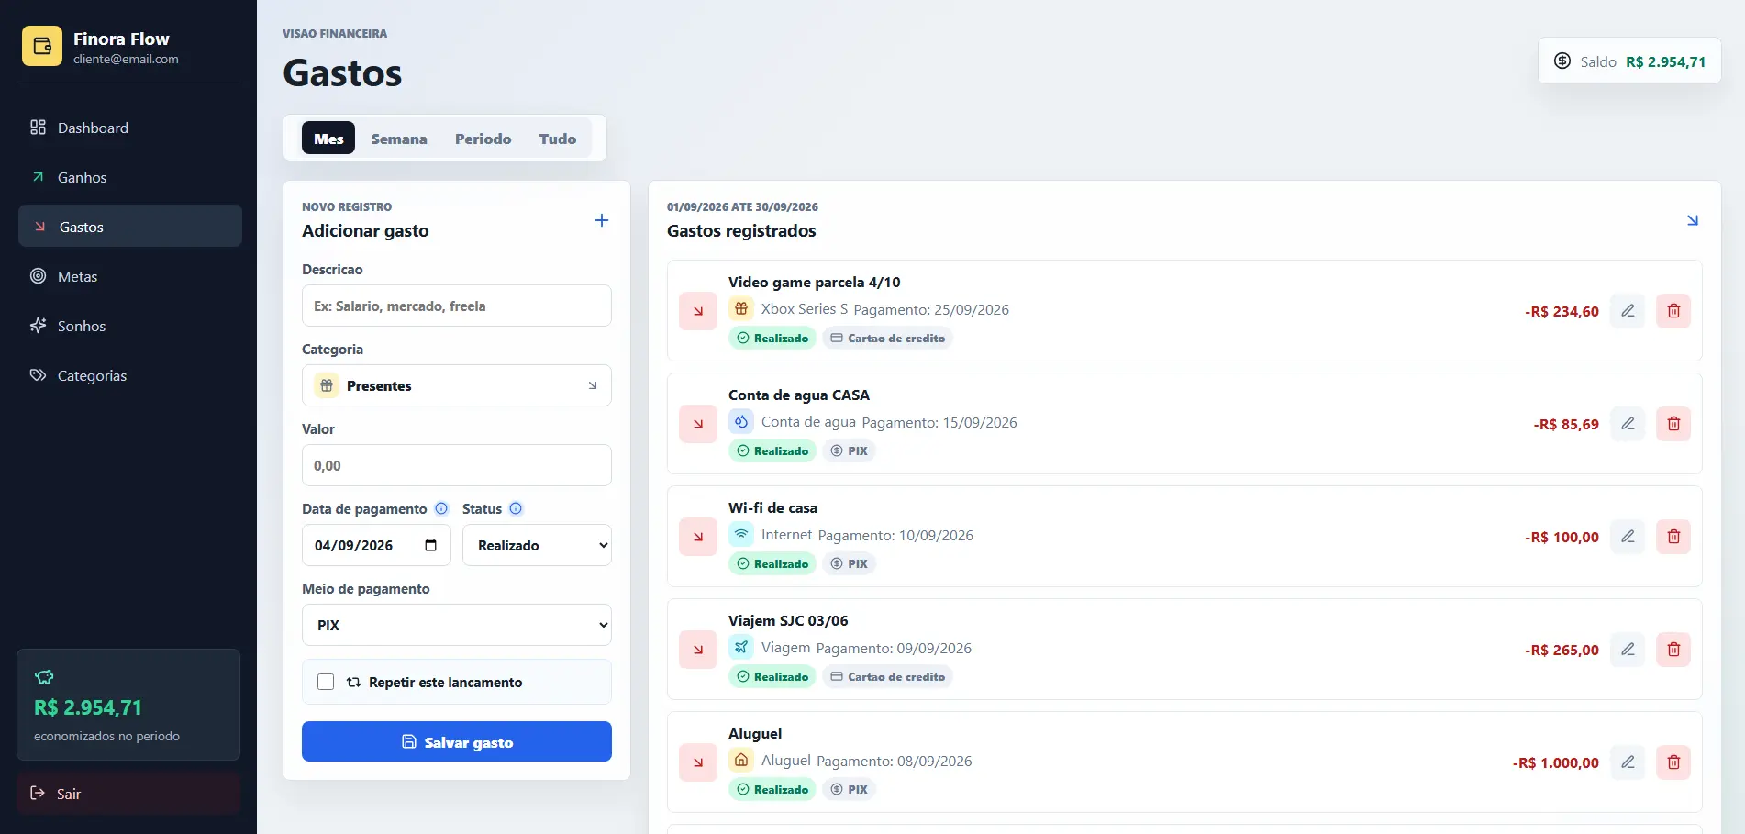This screenshot has height=834, width=1745.
Task: Click the piggy bank icon in savings card
Action: point(44,677)
